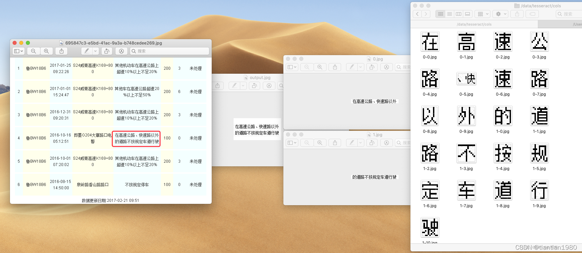The width and height of the screenshot is (582, 253).
Task: Show Markup toolbar in 0.jpg window
Action: (x=386, y=67)
